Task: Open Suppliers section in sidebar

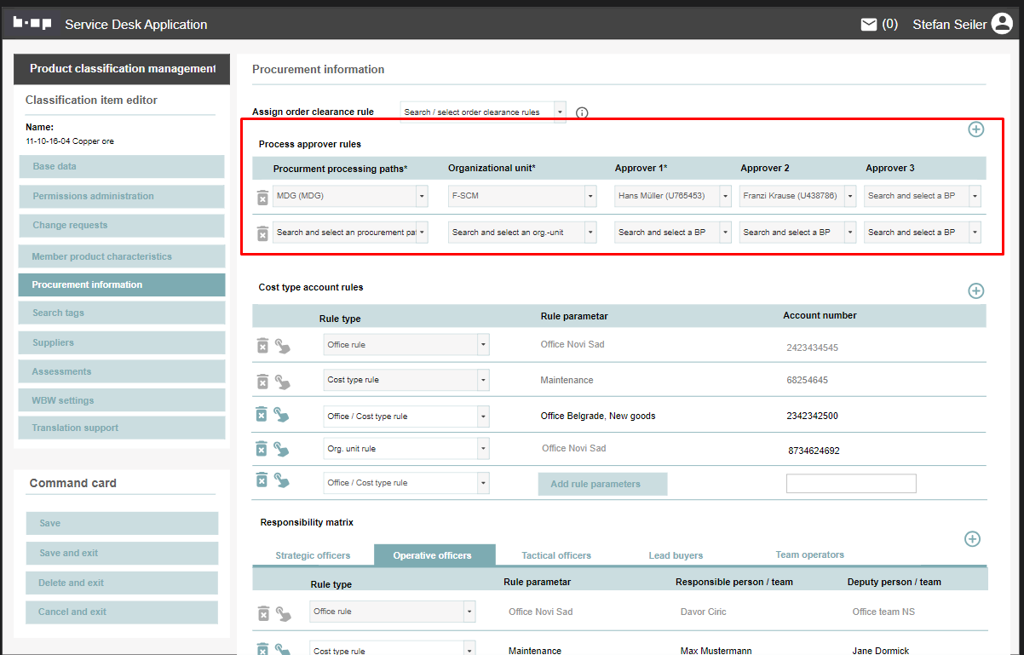Action: pyautogui.click(x=122, y=342)
